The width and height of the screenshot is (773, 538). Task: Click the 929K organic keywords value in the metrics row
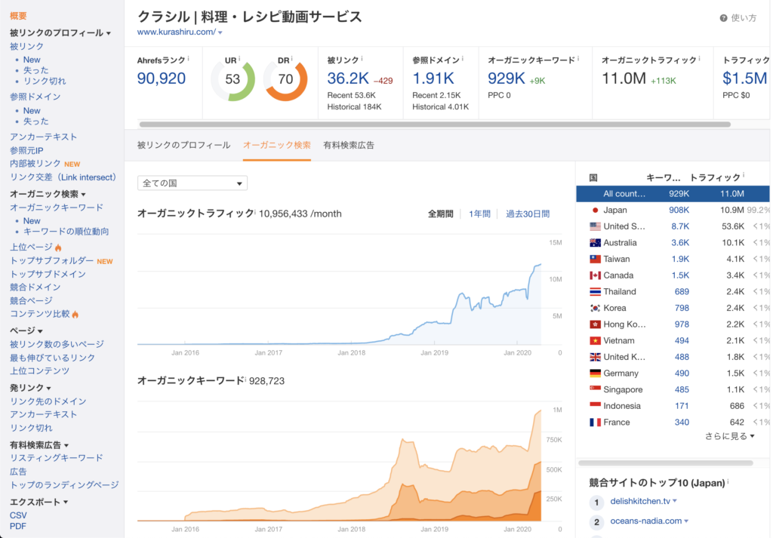[507, 78]
